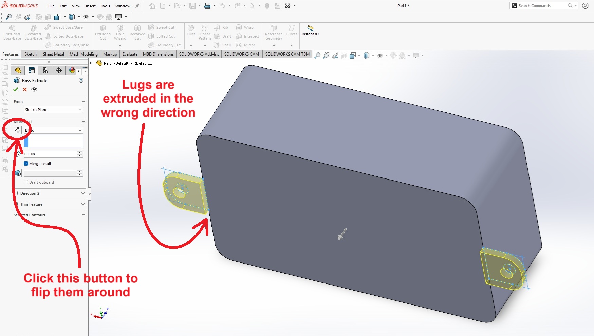Accept the Boss-Extrude with green checkmark
This screenshot has height=336, width=594.
[x=16, y=89]
